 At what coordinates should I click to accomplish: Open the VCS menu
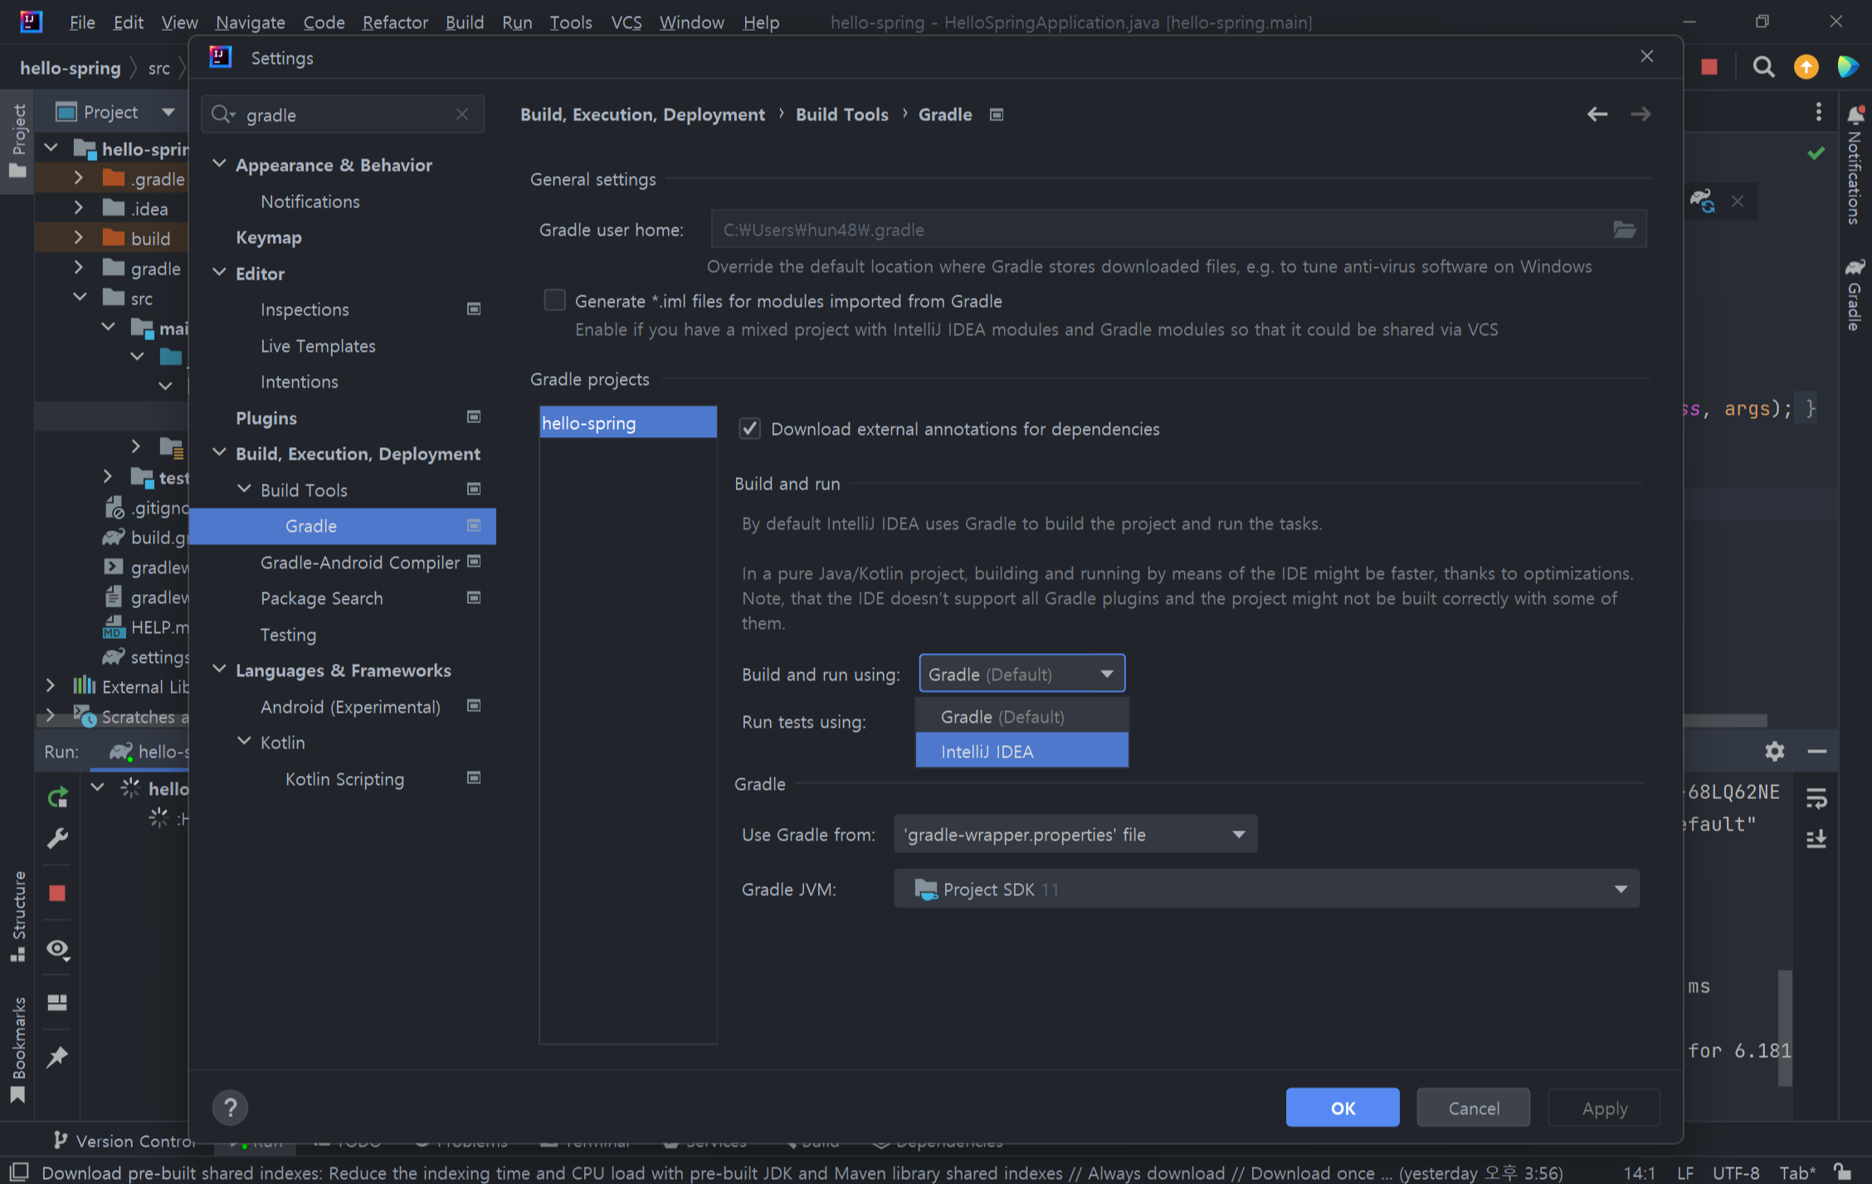[x=626, y=22]
